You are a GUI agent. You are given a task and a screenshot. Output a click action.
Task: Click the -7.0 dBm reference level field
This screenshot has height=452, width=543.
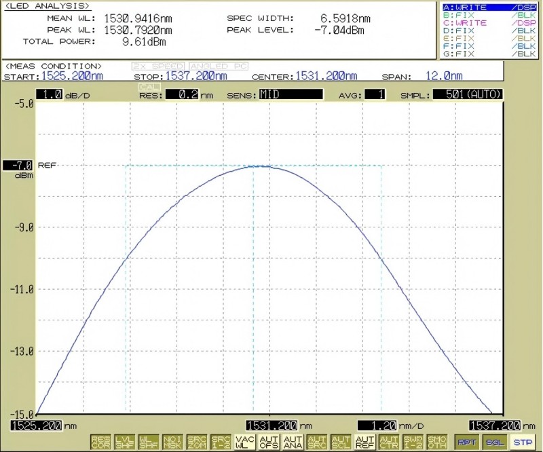(18, 165)
